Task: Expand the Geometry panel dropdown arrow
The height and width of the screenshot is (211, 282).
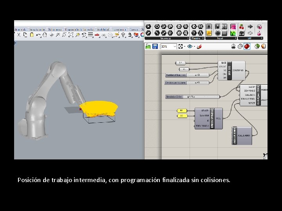Action: pos(188,38)
